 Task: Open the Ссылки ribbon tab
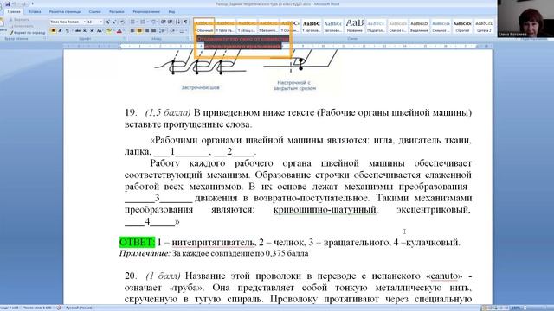94,11
